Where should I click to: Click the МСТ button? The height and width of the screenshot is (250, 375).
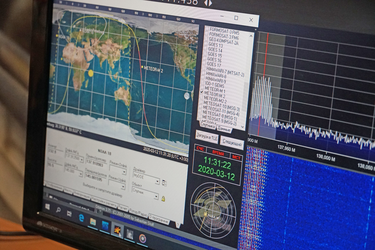(236, 157)
